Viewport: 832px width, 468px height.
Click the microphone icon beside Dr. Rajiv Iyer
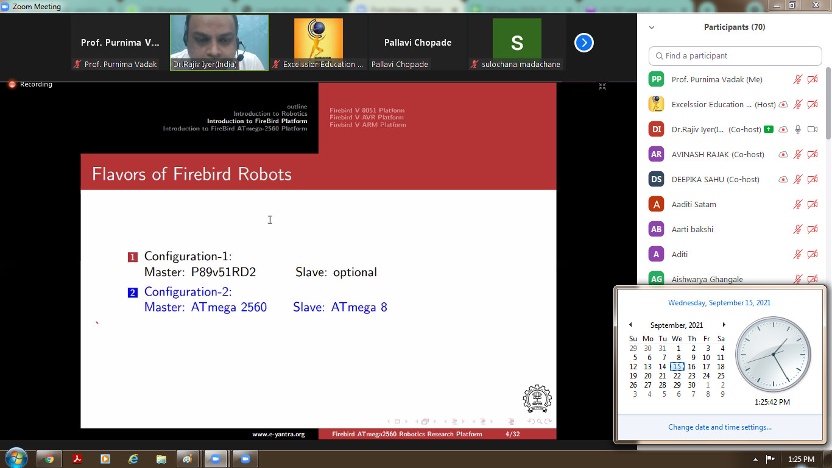coord(797,129)
